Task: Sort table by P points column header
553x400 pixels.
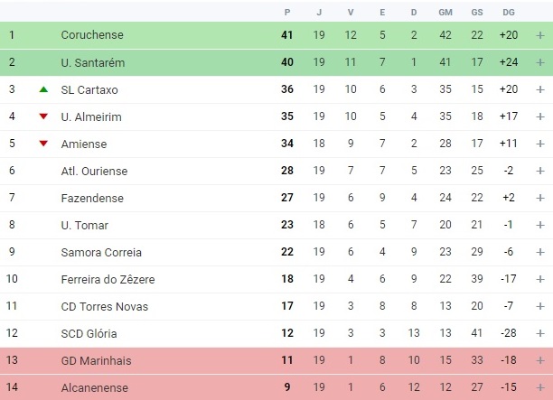Action: [287, 13]
